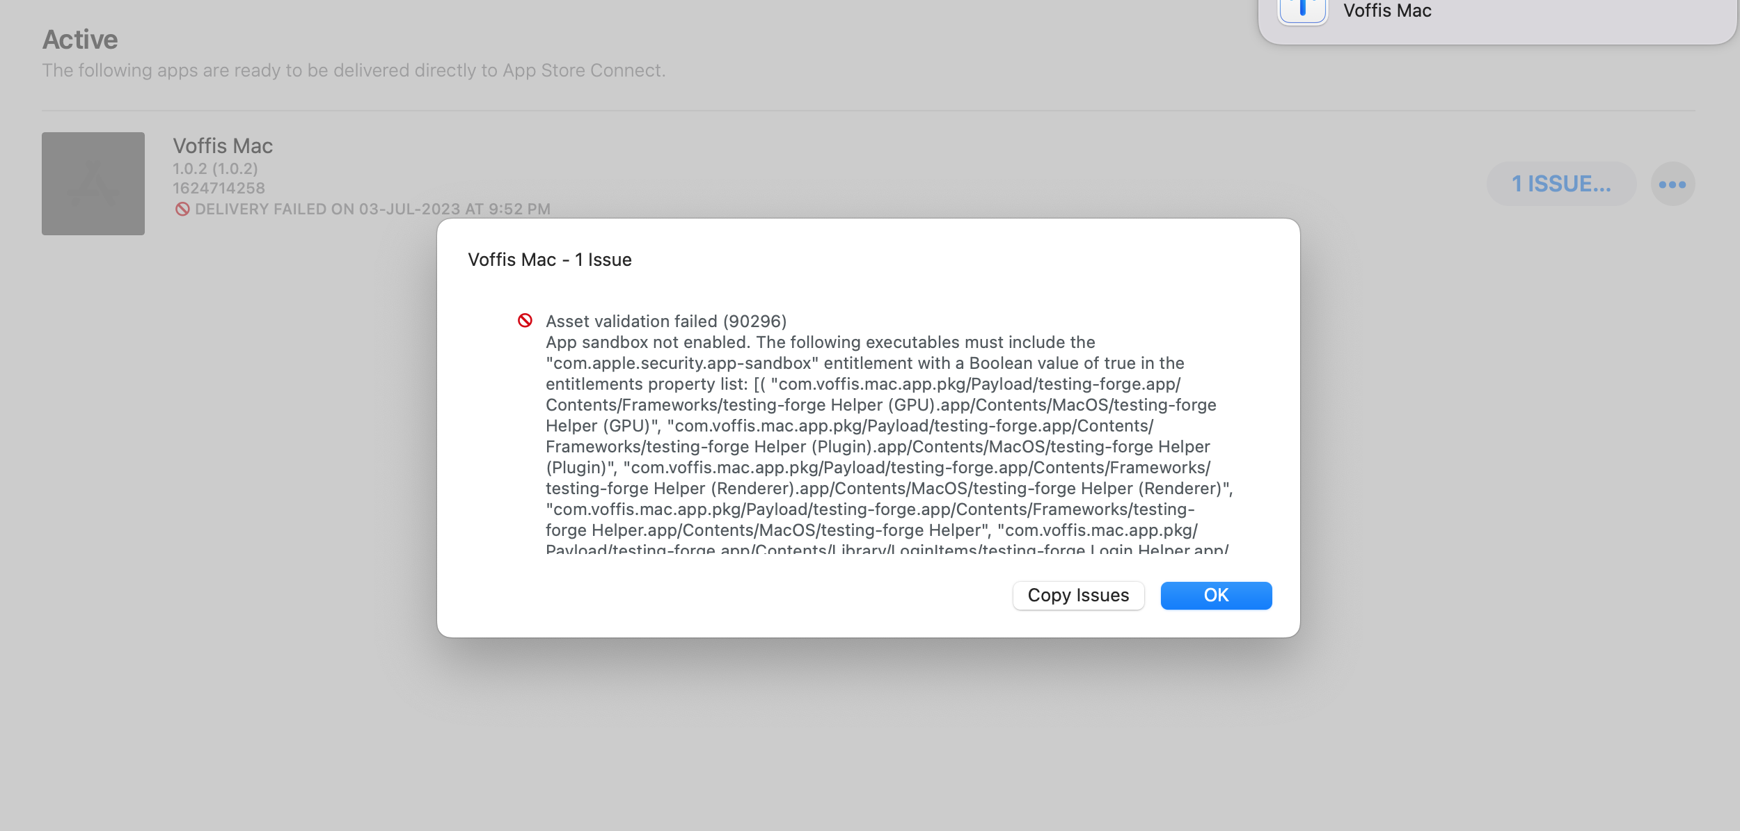Image resolution: width=1740 pixels, height=831 pixels.
Task: Dismiss the dialog with OK
Action: pos(1215,595)
